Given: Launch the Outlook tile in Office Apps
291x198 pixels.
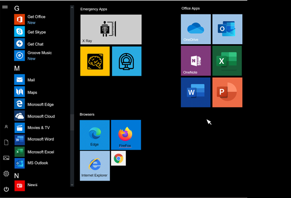Looking at the screenshot, I should (227, 29).
